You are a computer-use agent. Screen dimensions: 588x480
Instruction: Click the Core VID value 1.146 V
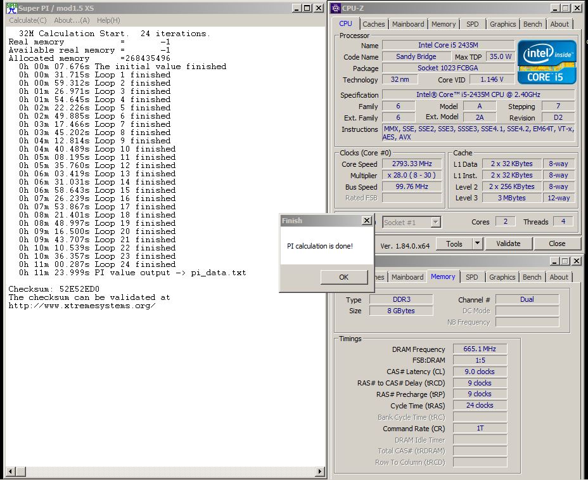coord(492,79)
